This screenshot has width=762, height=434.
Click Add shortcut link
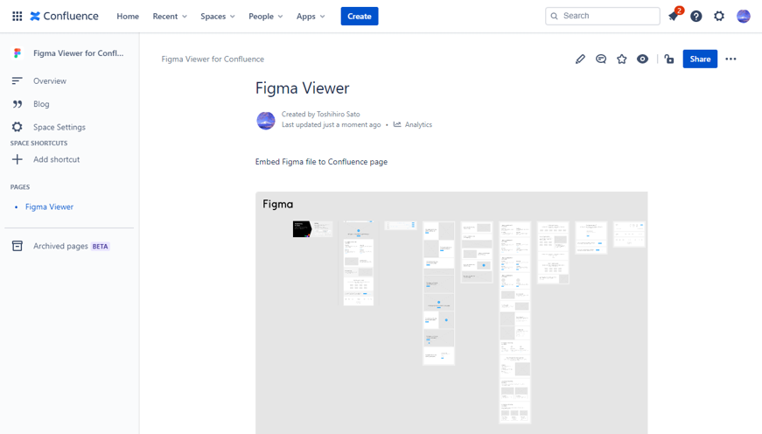pyautogui.click(x=56, y=159)
